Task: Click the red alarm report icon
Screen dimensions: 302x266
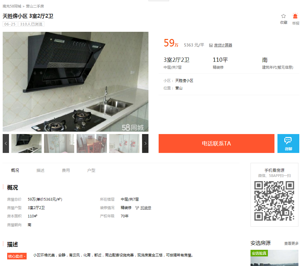Action: click(295, 16)
